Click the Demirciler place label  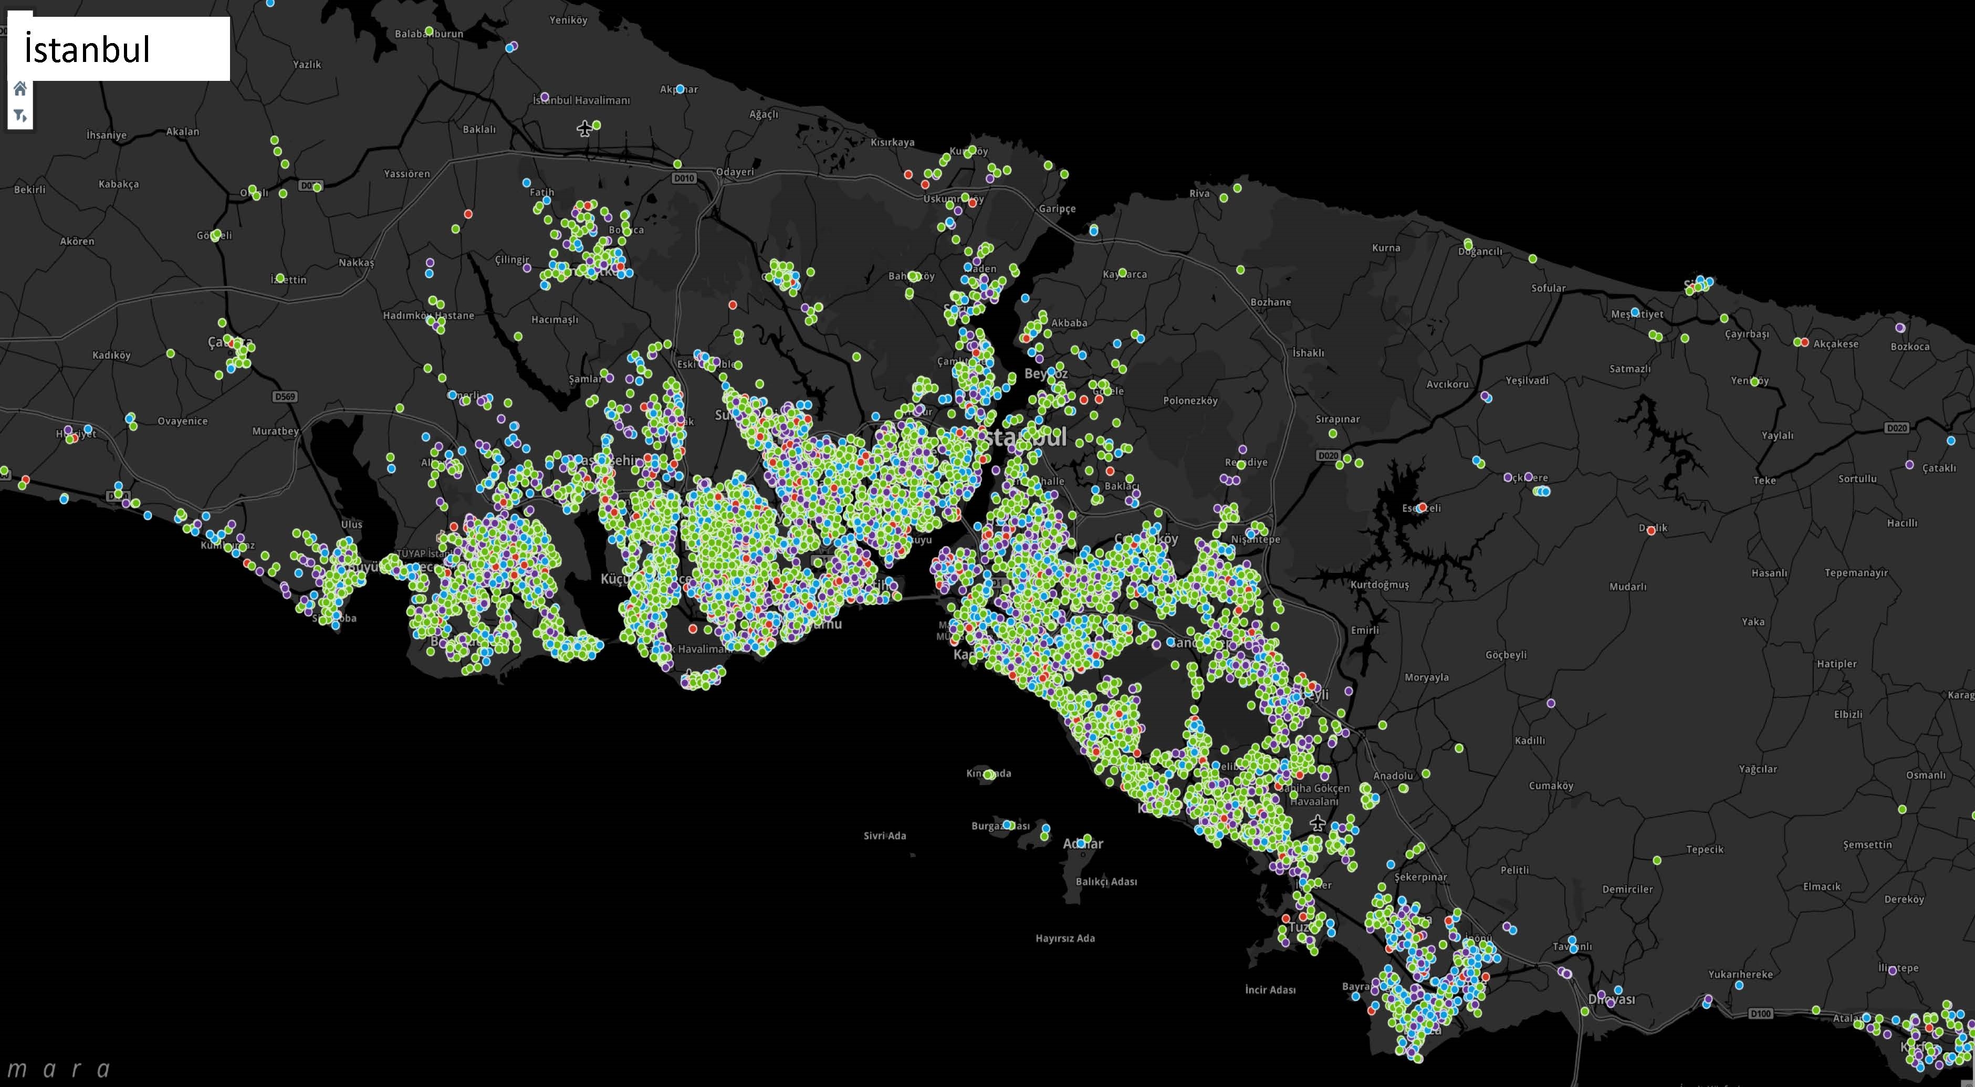(x=1627, y=889)
